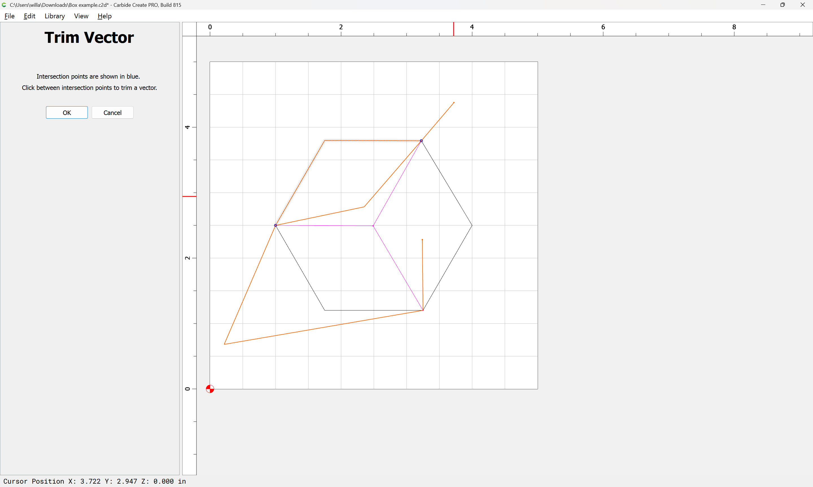This screenshot has height=487, width=813.
Task: Click the 'Click between intersection points' instruction text
Action: 89,88
